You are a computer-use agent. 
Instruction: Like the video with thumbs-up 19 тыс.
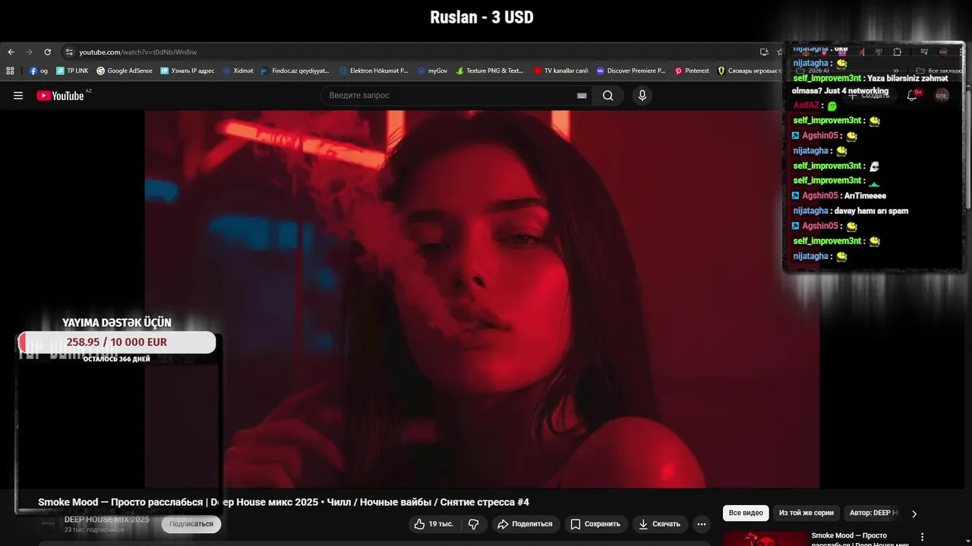tap(434, 524)
